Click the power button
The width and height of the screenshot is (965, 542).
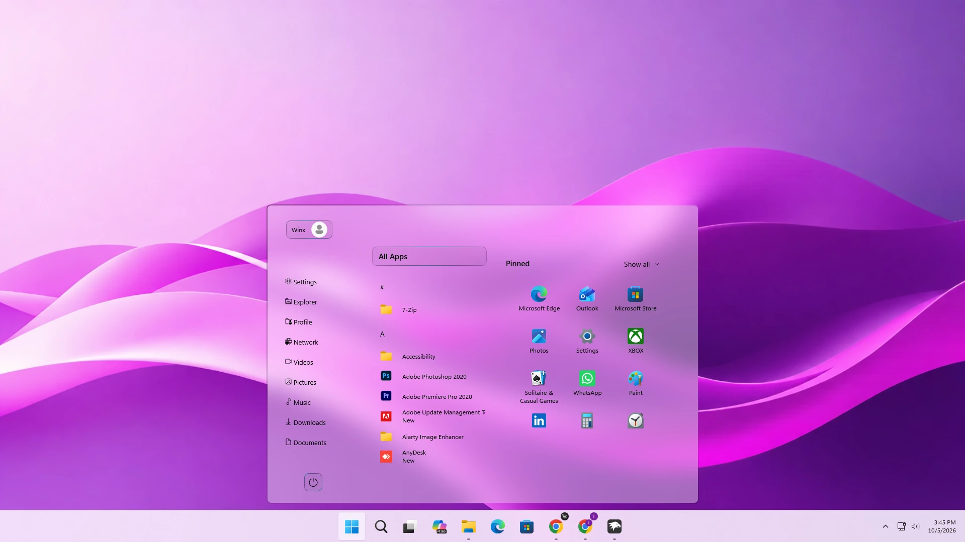coord(313,482)
